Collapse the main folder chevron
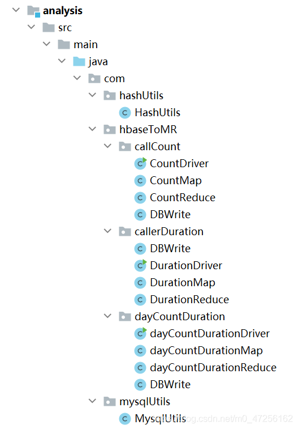Screen dimensions: 298x429 coord(47,44)
